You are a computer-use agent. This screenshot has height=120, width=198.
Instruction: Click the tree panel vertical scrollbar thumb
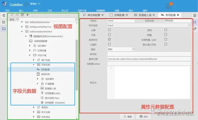coord(76,65)
